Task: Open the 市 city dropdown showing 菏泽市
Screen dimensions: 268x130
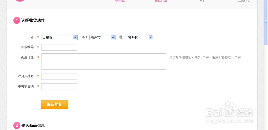Action: click(x=102, y=38)
